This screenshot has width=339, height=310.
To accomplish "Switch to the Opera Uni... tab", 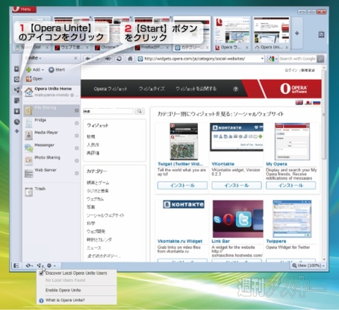I will pos(271,33).
